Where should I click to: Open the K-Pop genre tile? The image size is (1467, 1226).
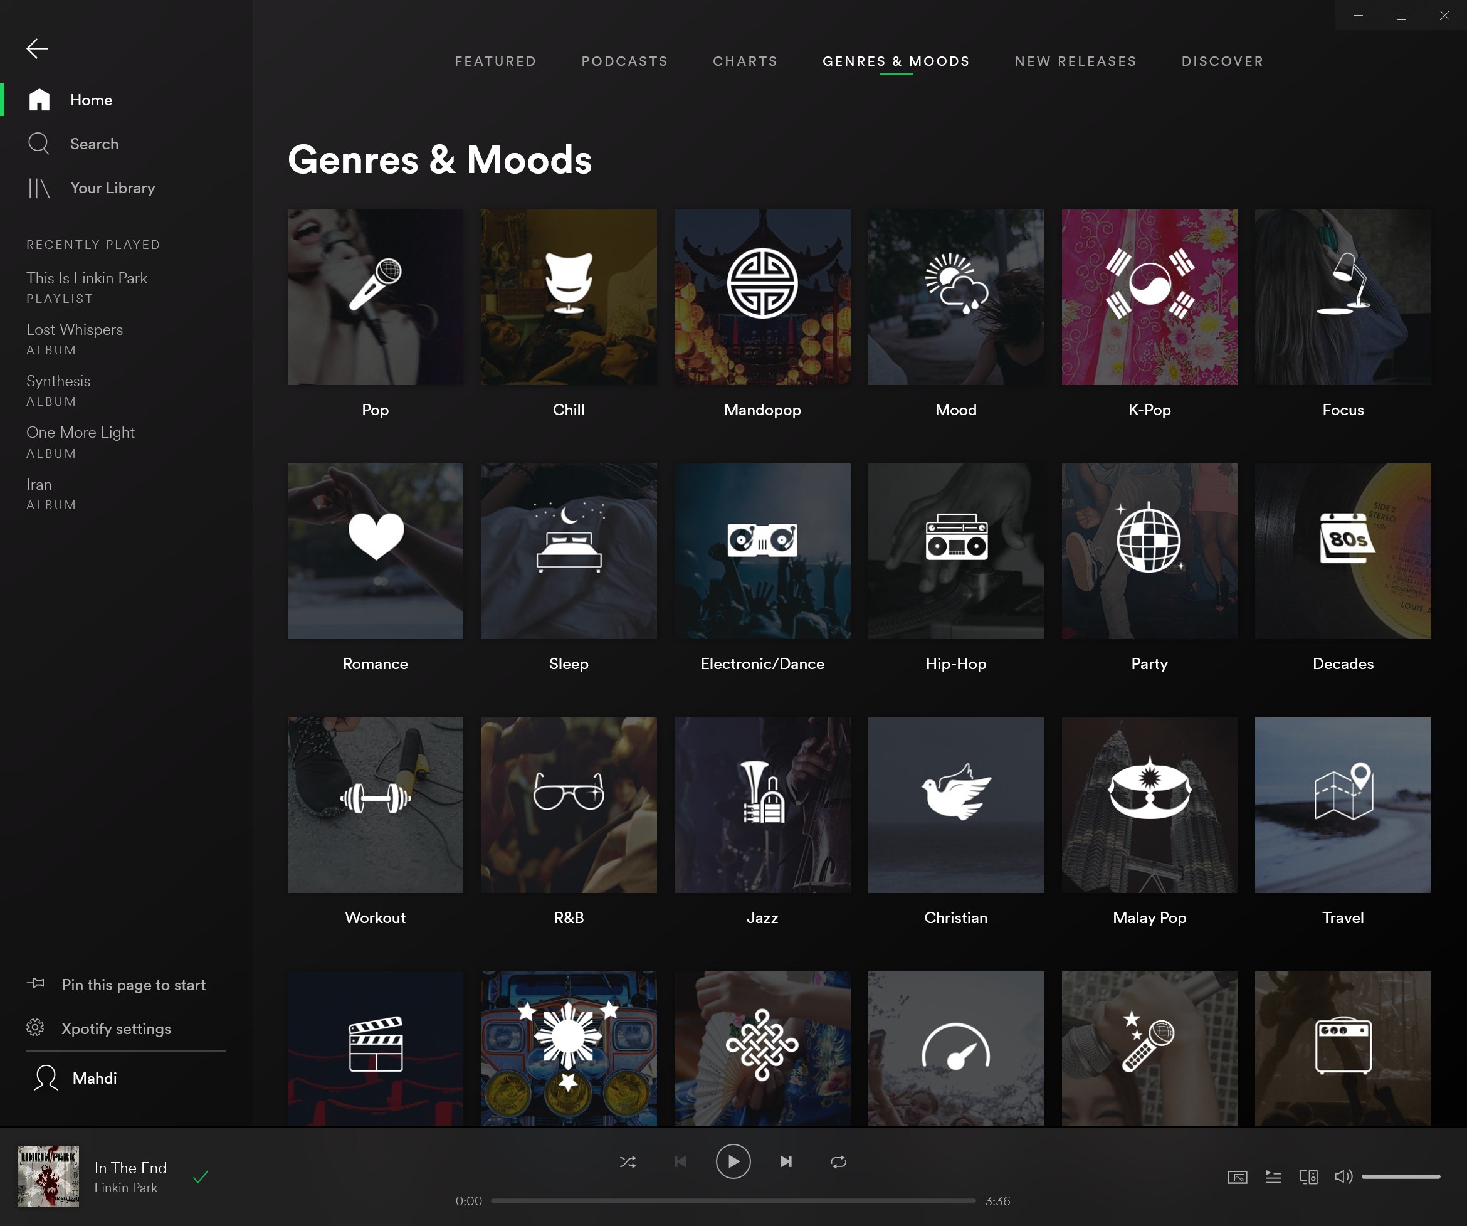point(1149,297)
